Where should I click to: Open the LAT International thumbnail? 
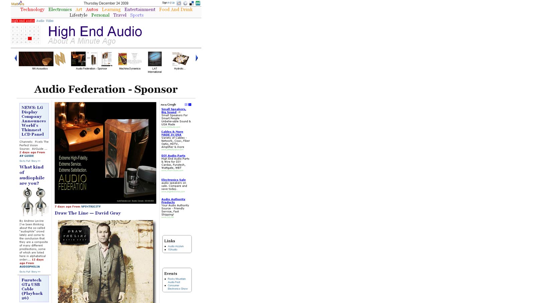tap(155, 59)
